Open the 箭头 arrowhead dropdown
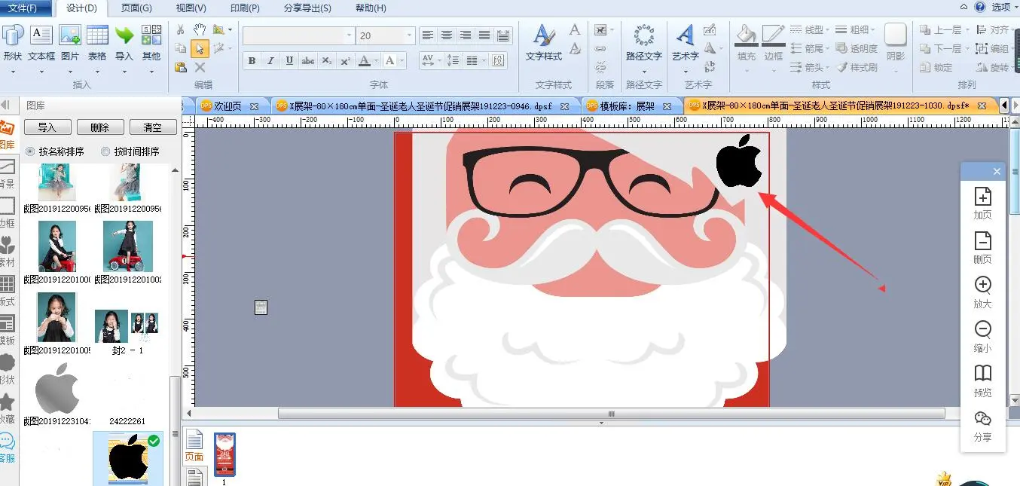Screen dimensions: 1020x486 [x=810, y=67]
